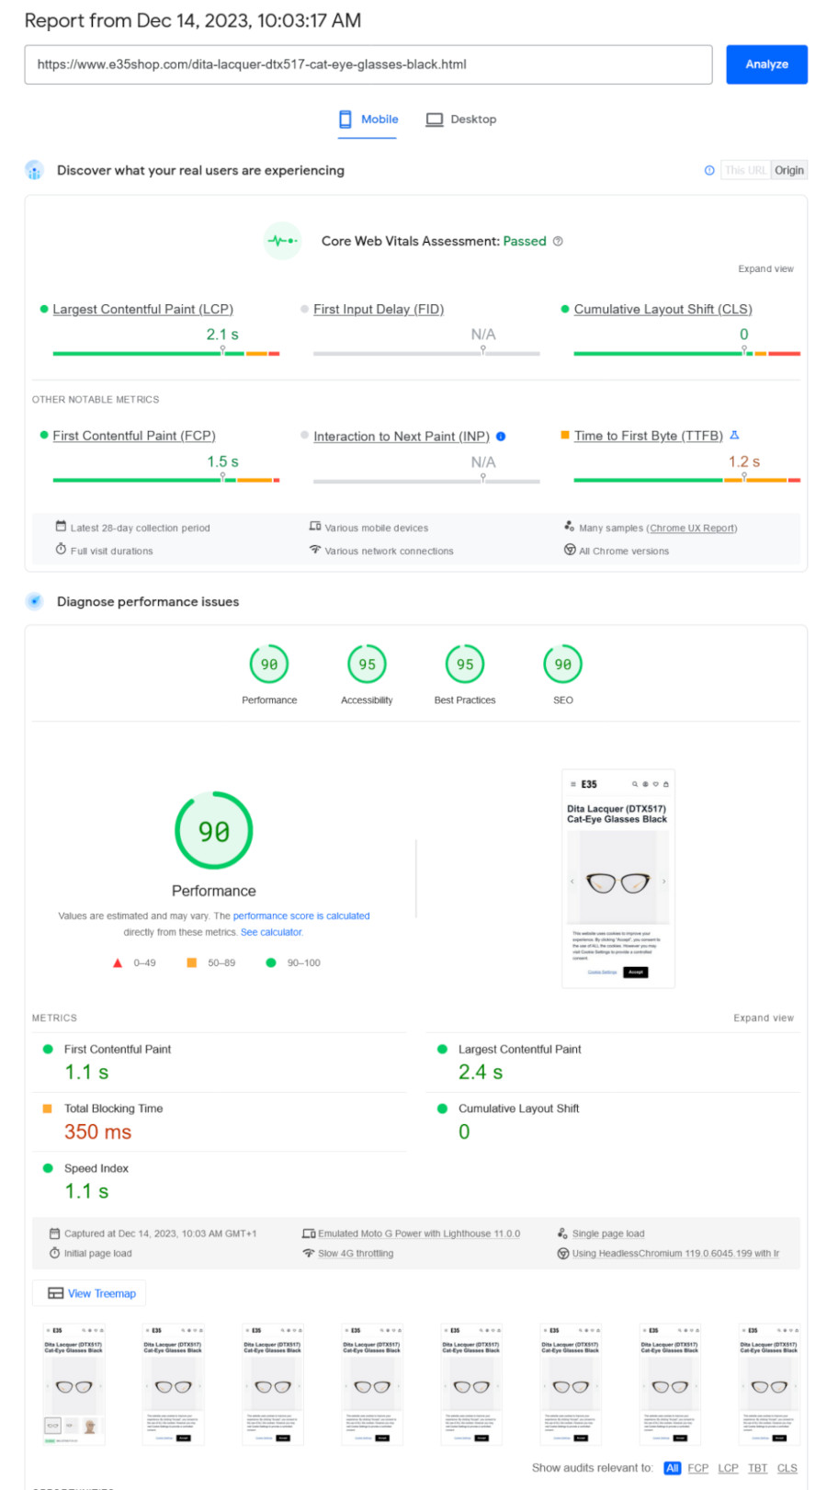Filter audits by CLS
Image resolution: width=827 pixels, height=1490 pixels.
point(787,1468)
